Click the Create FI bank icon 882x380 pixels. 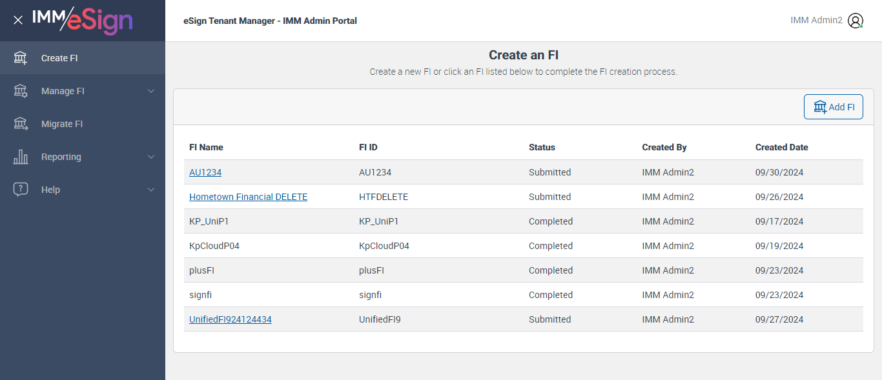pos(21,58)
